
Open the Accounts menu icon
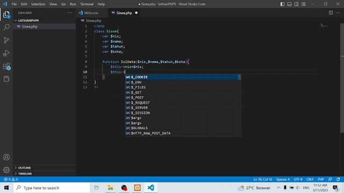(x=6, y=157)
